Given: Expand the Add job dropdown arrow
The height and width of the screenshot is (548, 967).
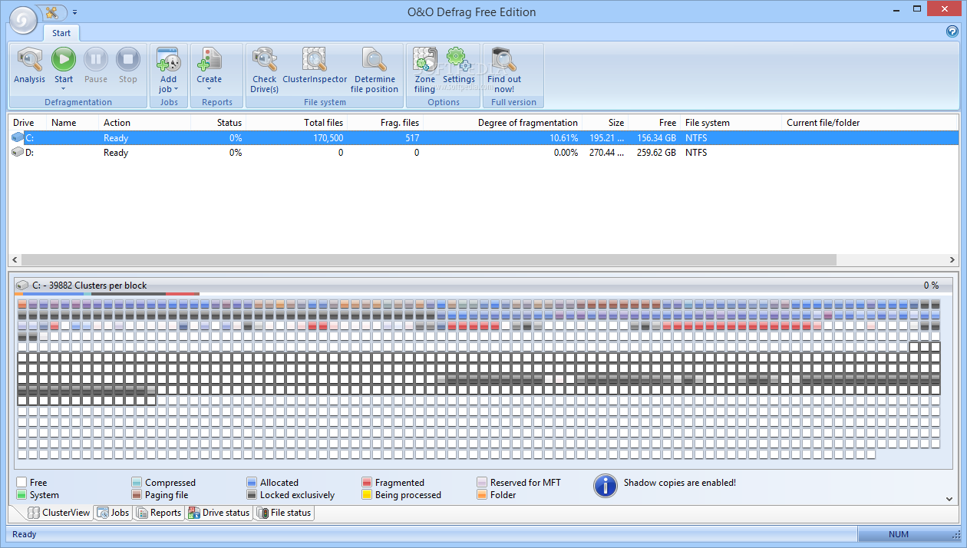Looking at the screenshot, I should click(176, 89).
